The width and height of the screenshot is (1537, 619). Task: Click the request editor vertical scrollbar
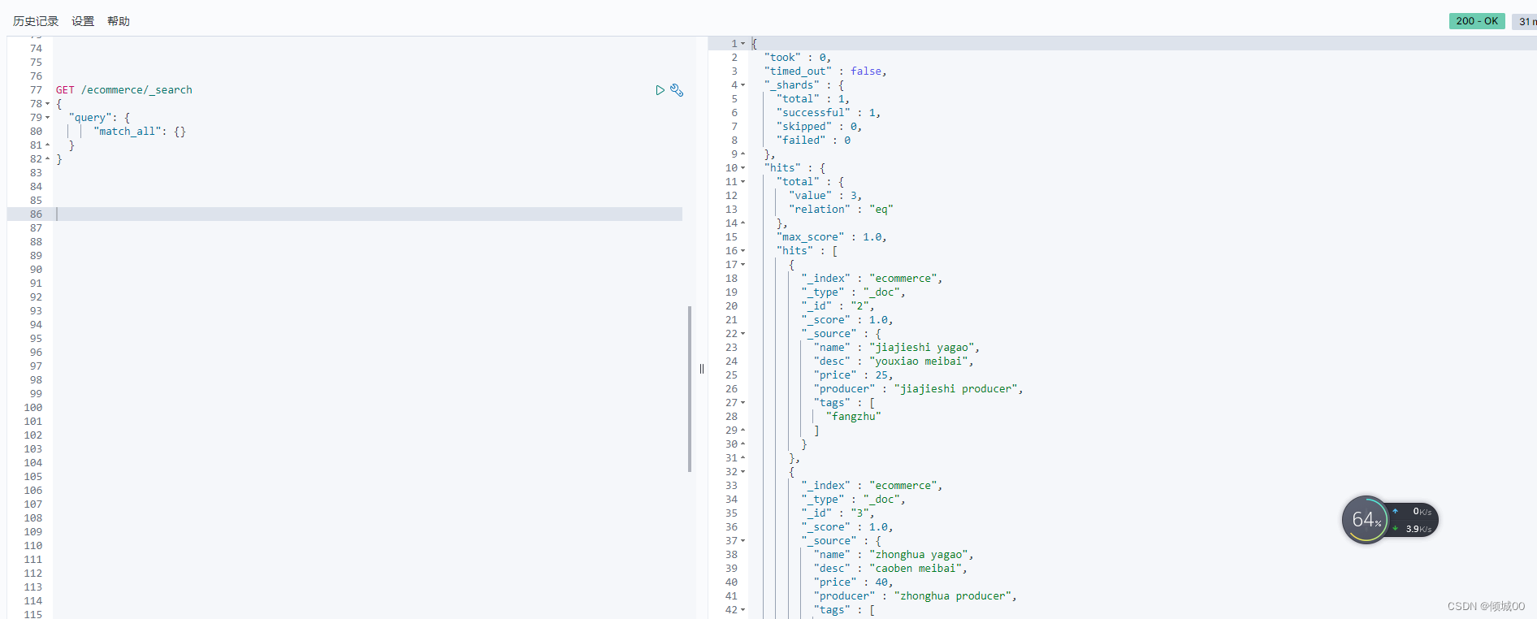pyautogui.click(x=690, y=388)
